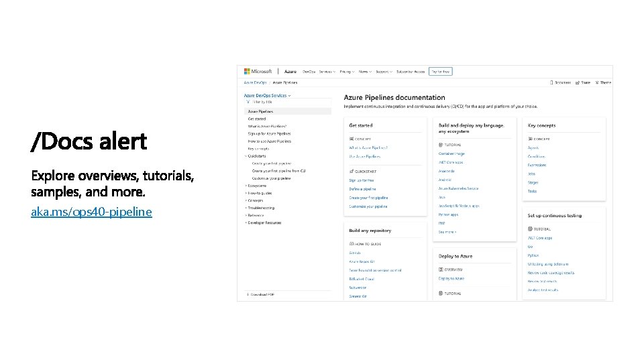Screen dimensions: 644x362
Task: Open the 'Python apps' link
Action: (448, 215)
